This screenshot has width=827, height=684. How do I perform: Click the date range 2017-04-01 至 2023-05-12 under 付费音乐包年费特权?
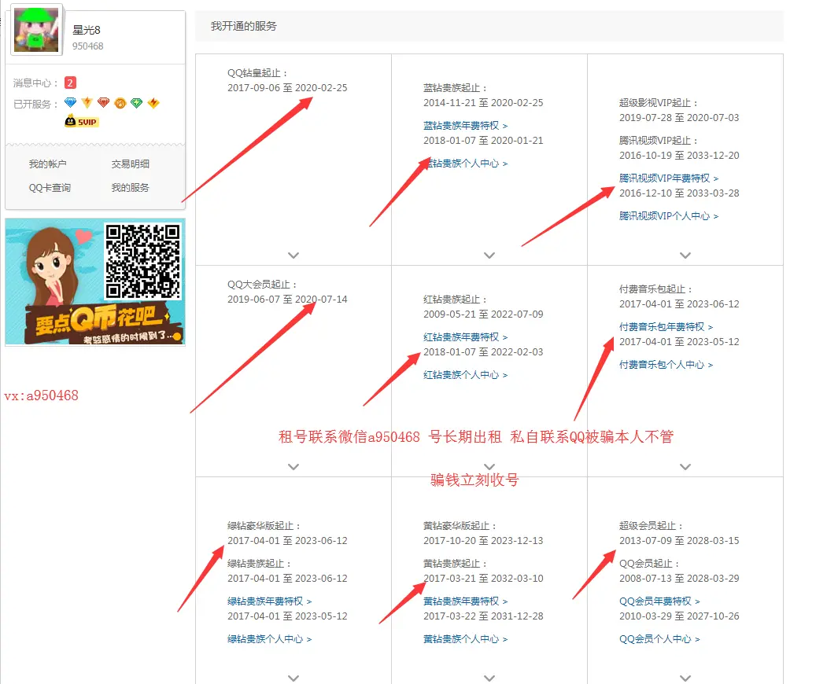point(679,341)
